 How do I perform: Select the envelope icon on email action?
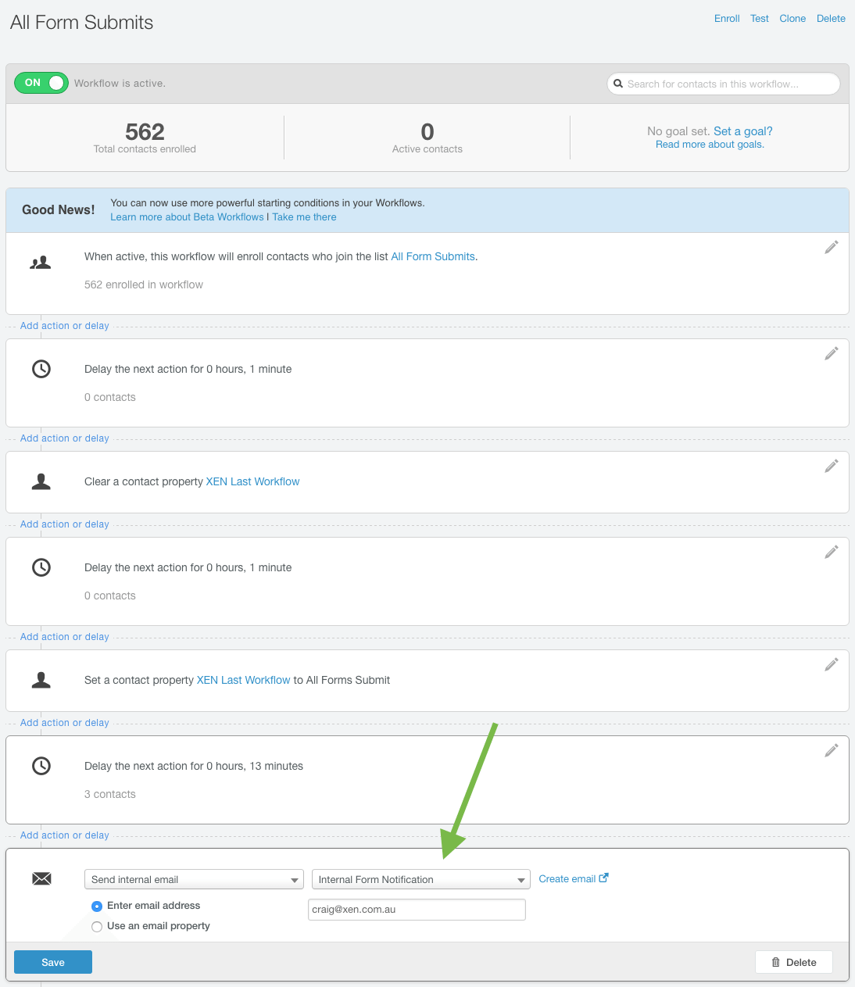41,878
